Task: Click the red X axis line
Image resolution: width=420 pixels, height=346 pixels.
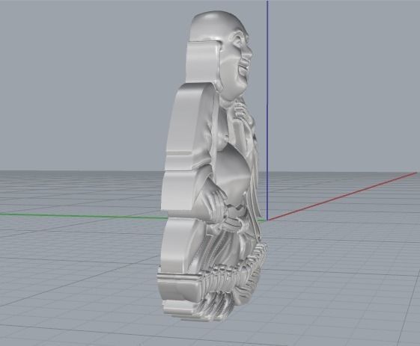Action: 343,197
